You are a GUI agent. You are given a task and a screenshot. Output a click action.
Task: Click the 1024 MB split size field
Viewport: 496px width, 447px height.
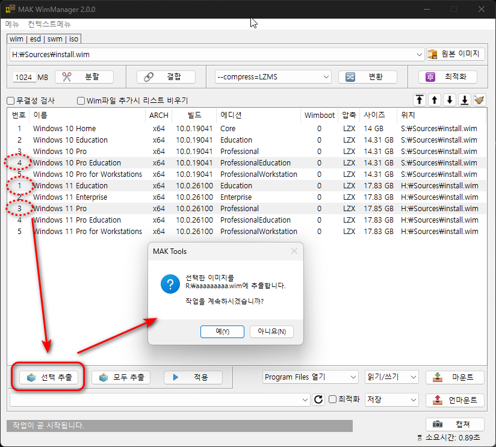coord(24,77)
